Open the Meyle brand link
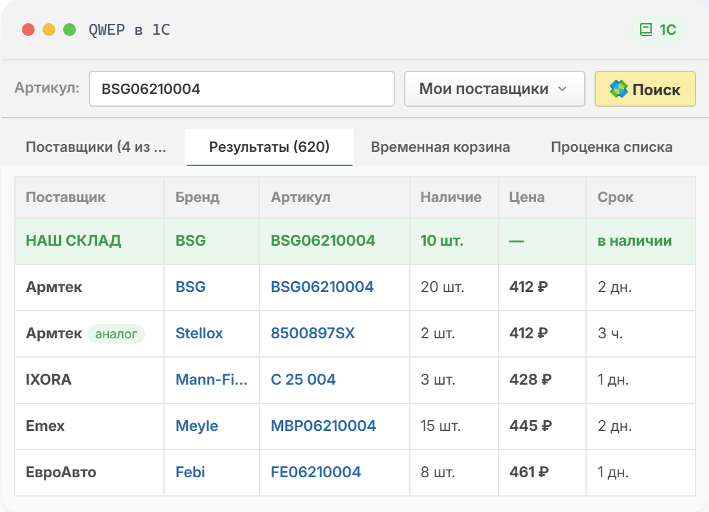Screen dimensions: 709x512 (197, 426)
